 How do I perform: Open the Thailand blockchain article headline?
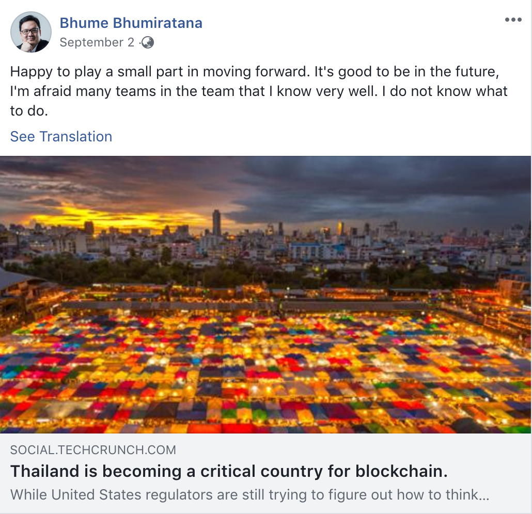coord(229,471)
